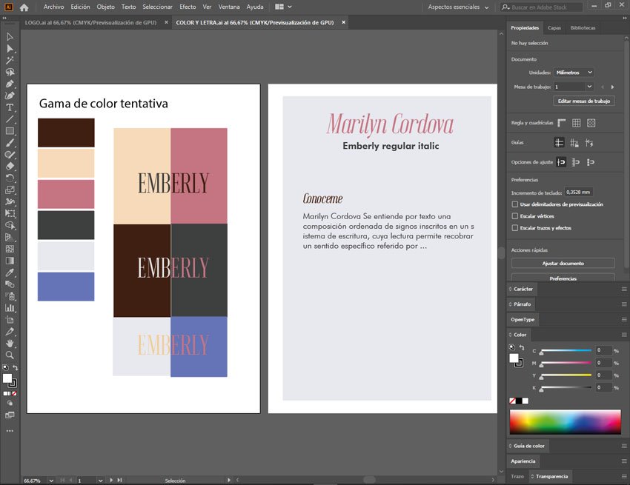Toggle Escalar trazos y efectos checkbox

pyautogui.click(x=515, y=227)
